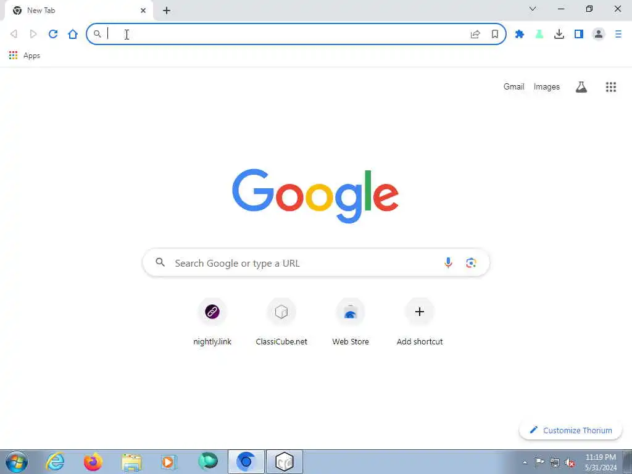Click the share icon in the address bar

[x=475, y=35]
